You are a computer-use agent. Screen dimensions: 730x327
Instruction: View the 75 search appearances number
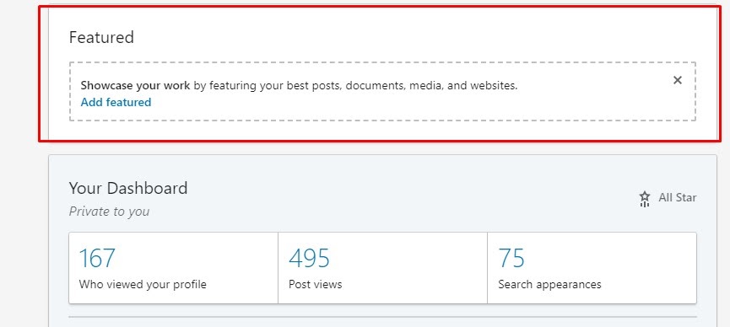tap(511, 258)
